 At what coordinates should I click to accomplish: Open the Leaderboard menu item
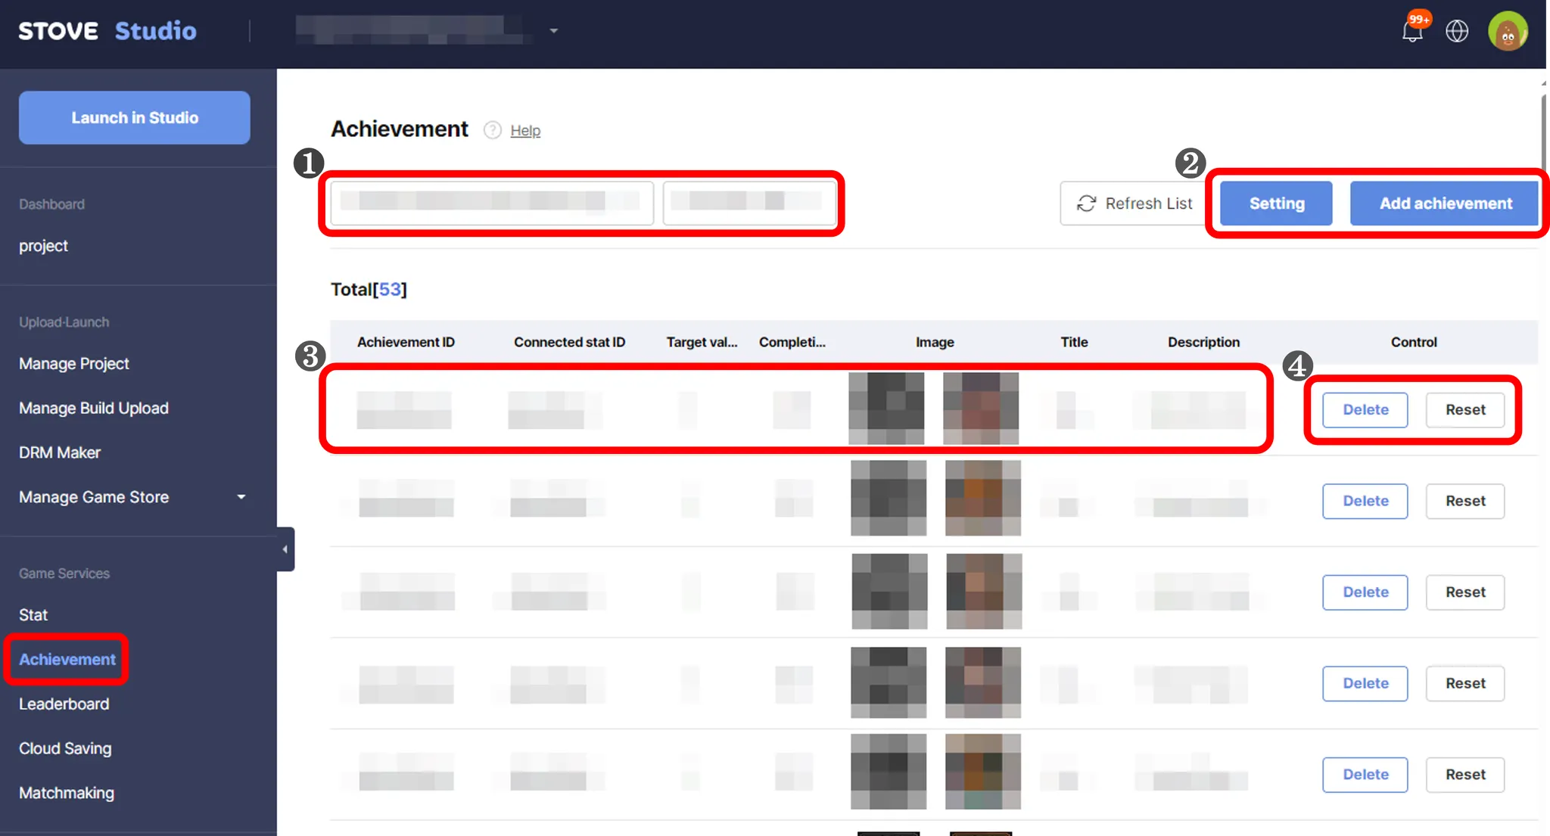click(64, 704)
